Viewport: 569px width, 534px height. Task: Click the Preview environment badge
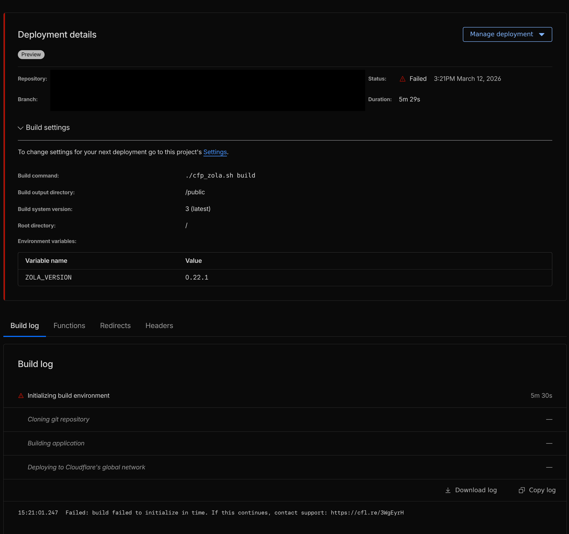pos(31,54)
